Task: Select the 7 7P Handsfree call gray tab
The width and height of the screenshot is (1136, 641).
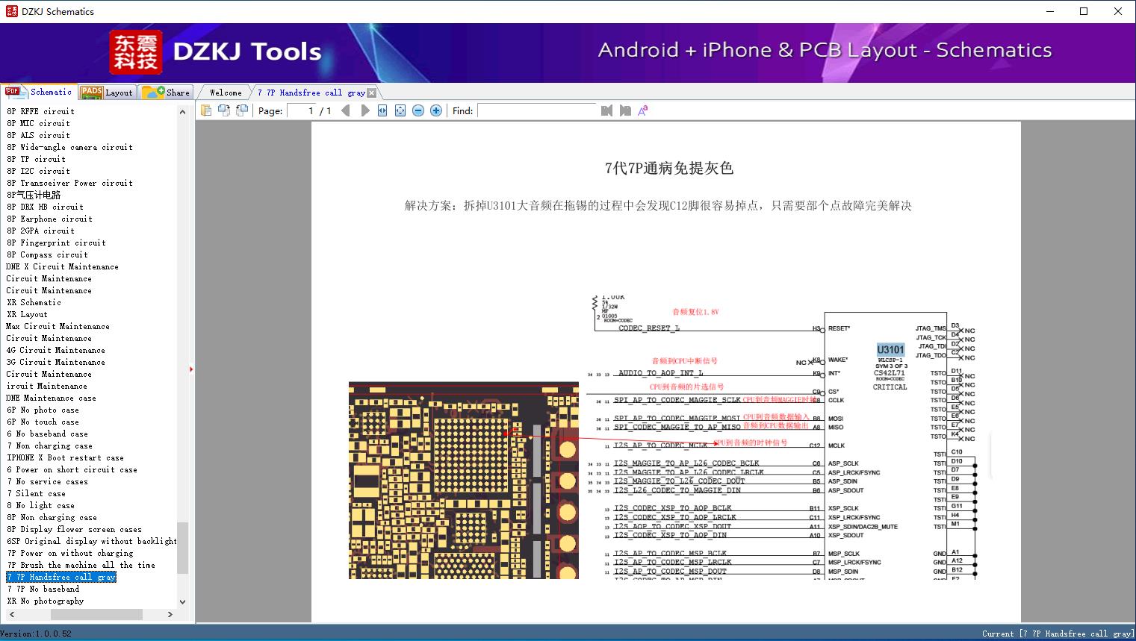Action: pyautogui.click(x=311, y=93)
